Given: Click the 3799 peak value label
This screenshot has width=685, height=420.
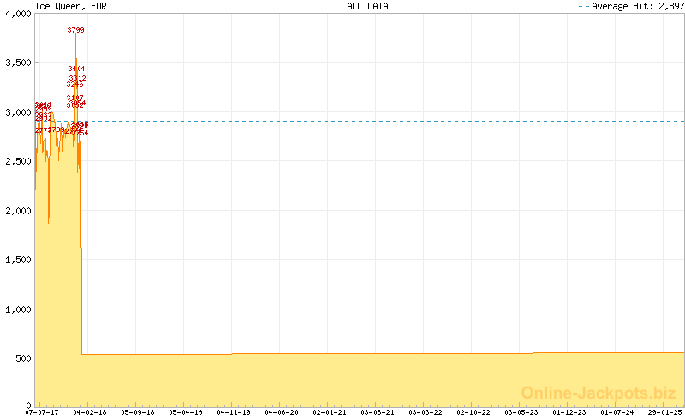Looking at the screenshot, I should (75, 31).
